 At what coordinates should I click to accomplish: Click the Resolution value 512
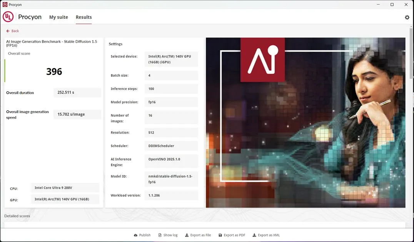click(x=171, y=133)
